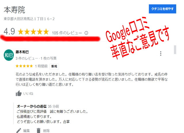Open the three-dot menu on review
184x133 pixels.
click(161, 53)
